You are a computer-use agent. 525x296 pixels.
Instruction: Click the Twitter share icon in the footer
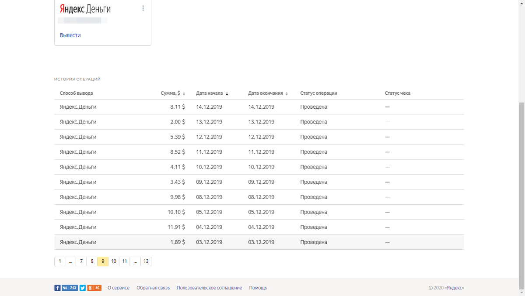[82, 288]
